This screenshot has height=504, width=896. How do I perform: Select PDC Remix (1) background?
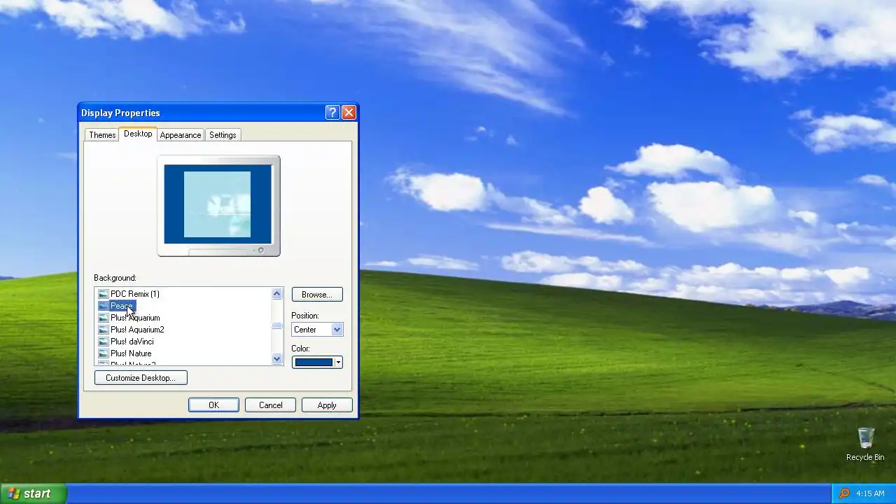[x=135, y=294]
